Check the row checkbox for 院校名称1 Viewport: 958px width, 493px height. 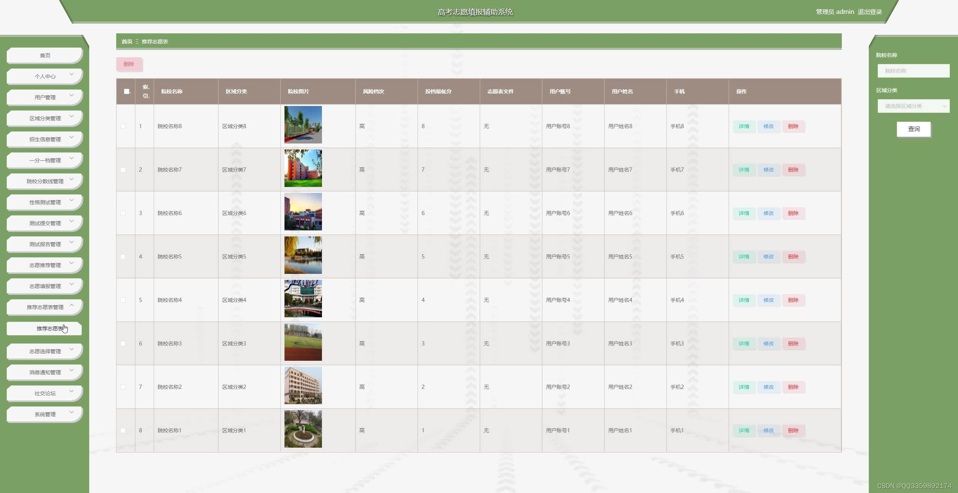(123, 430)
